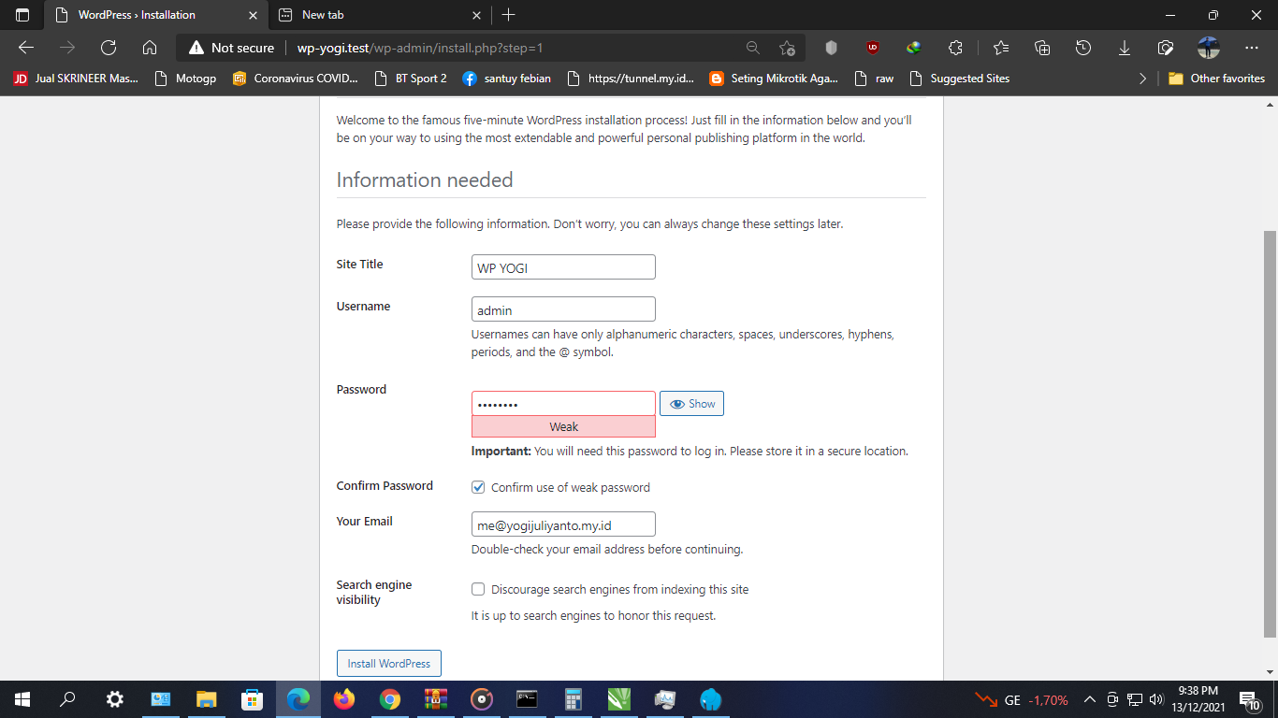Viewport: 1278px width, 718px height.
Task: Click the Not secure warning indicator
Action: click(x=232, y=48)
